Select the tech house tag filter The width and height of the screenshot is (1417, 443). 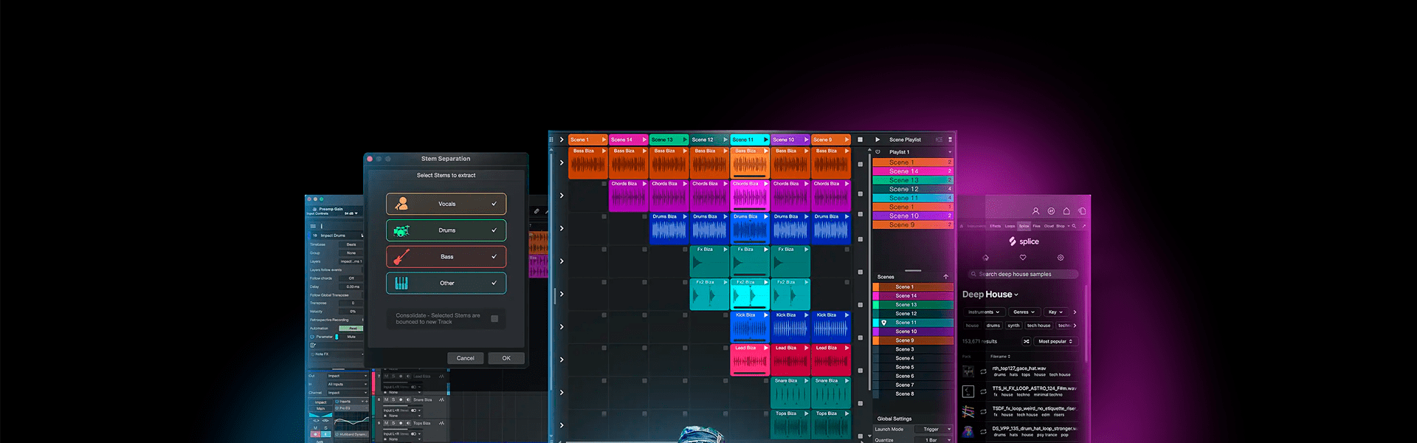(1038, 326)
